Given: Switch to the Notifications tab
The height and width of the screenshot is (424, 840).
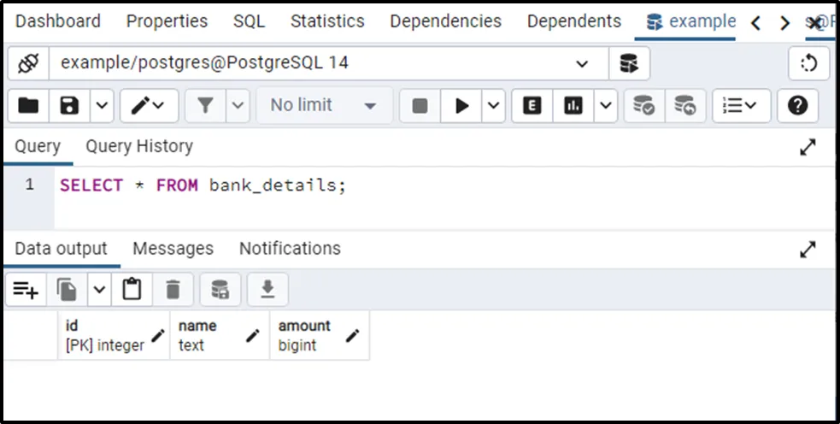Looking at the screenshot, I should click(290, 249).
